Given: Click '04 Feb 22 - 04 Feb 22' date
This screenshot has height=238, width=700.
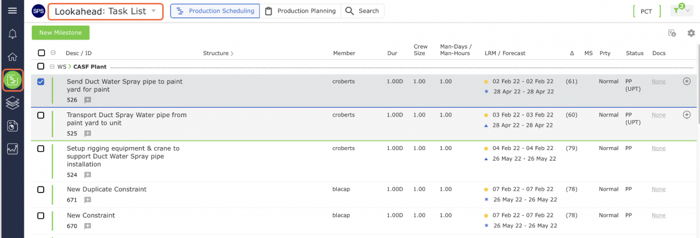Looking at the screenshot, I should pos(523,148).
